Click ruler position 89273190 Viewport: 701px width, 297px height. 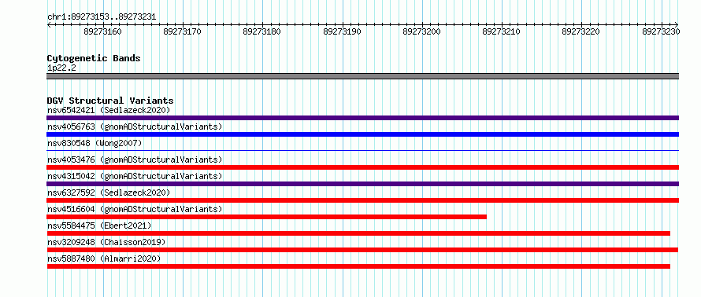[342, 31]
